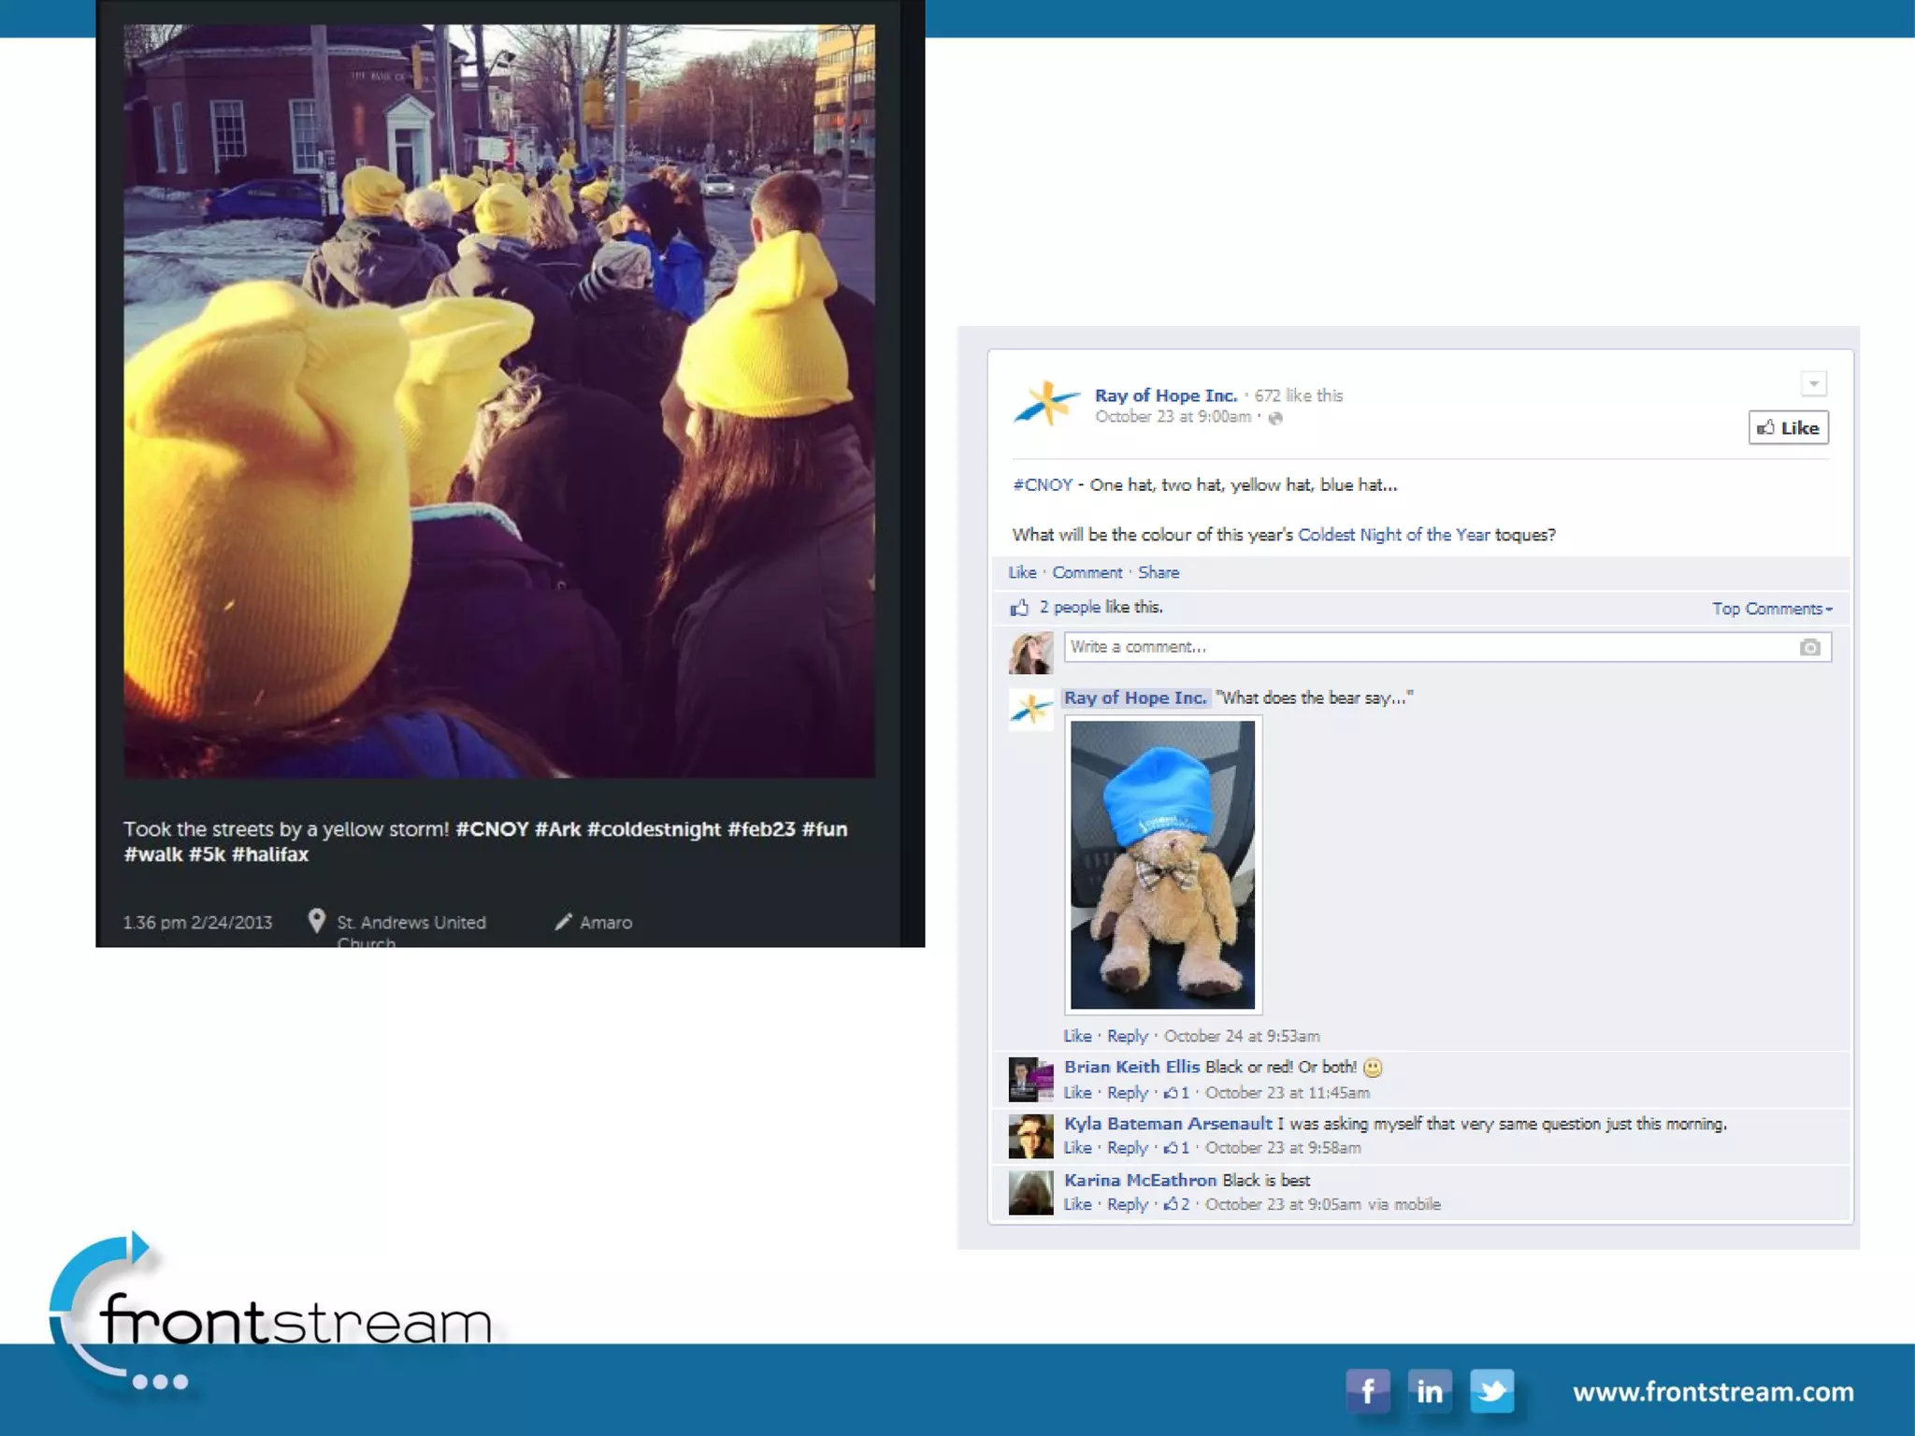
Task: Open the Coldest Night of the Year link
Action: tap(1393, 535)
